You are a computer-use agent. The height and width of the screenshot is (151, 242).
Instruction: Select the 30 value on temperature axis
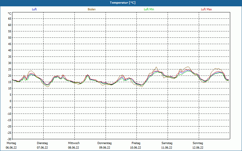coord(10,63)
